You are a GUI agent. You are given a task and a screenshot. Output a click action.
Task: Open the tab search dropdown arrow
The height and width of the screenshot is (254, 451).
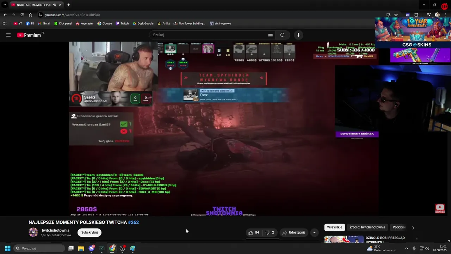click(5, 5)
